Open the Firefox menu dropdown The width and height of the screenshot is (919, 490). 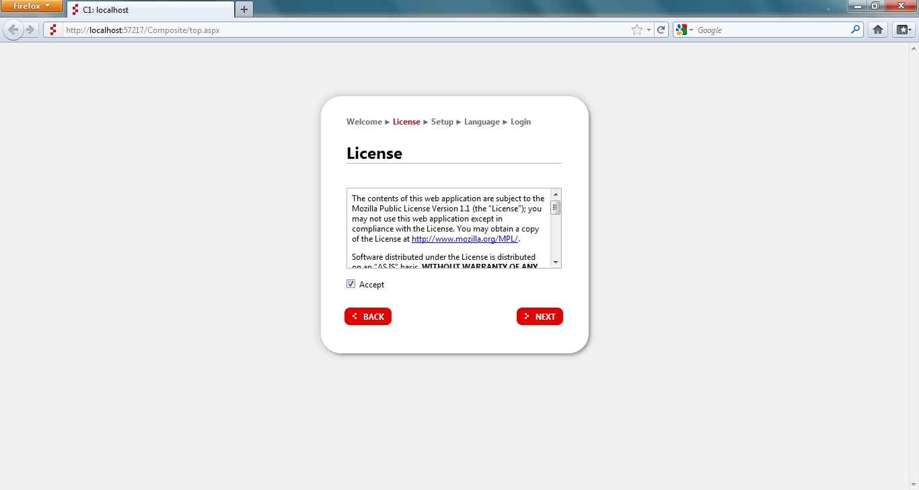point(32,6)
